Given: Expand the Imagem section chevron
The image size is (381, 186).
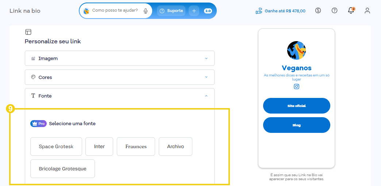Looking at the screenshot, I should point(206,59).
